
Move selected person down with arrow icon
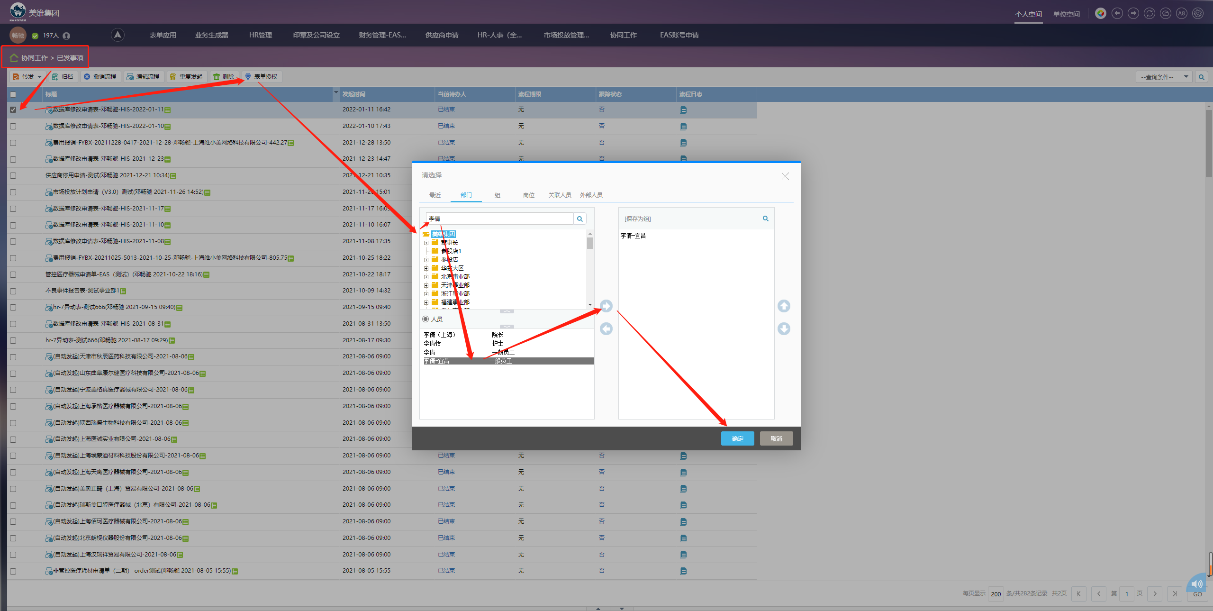point(784,328)
